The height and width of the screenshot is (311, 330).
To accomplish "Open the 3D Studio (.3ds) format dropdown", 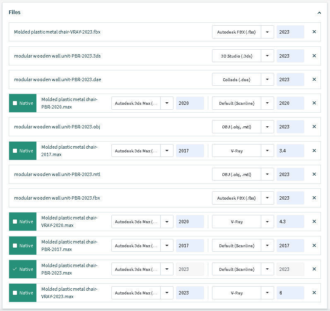I will [267, 56].
